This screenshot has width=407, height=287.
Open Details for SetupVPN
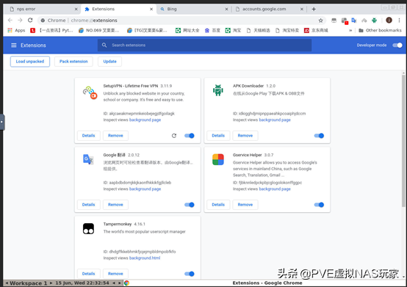(88, 136)
